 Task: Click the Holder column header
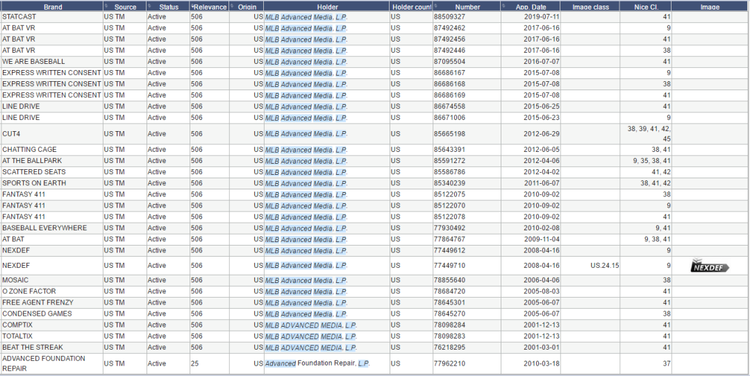click(327, 7)
